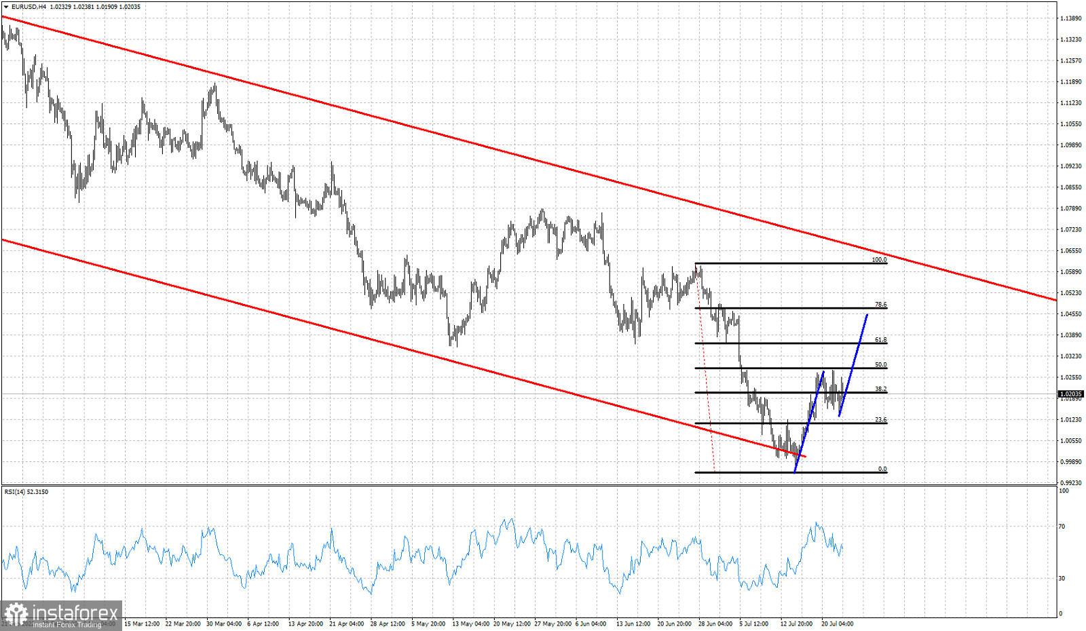
Task: Click the small triangle icon beside EURUSD,H4
Action: point(5,6)
